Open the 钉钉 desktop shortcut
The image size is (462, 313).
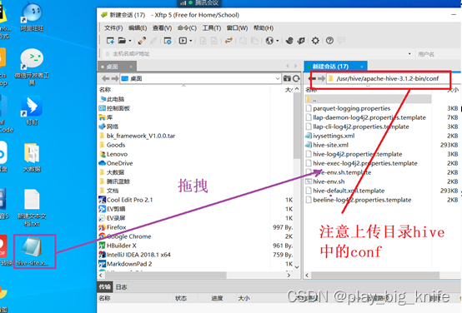coord(32,110)
